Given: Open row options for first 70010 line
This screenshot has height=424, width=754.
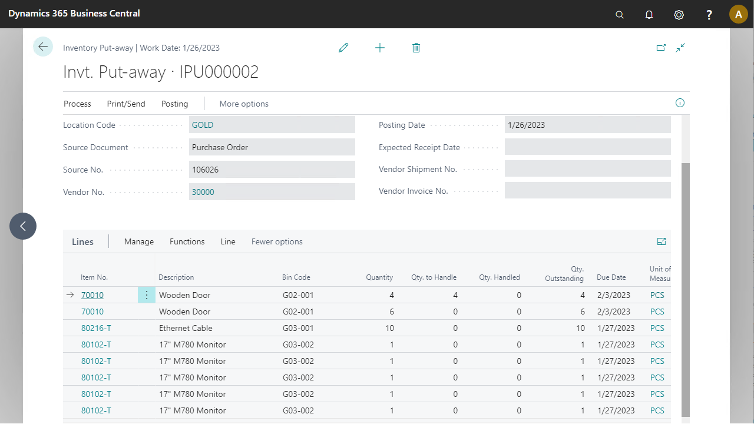Looking at the screenshot, I should pyautogui.click(x=147, y=295).
